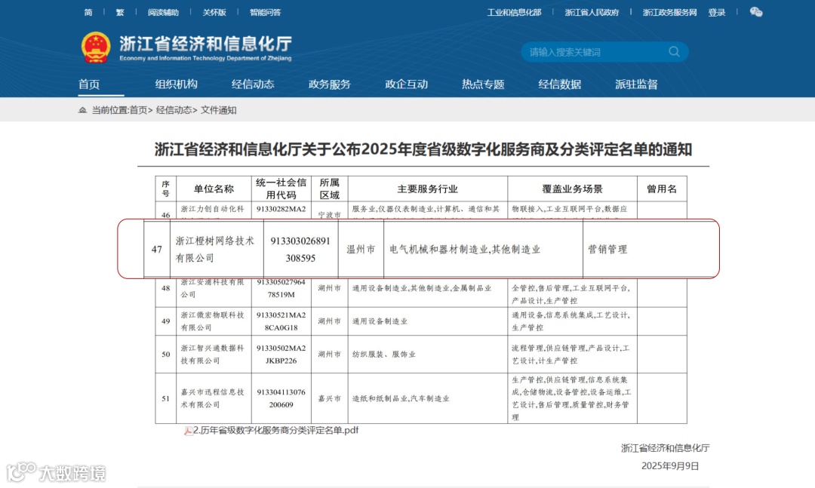The height and width of the screenshot is (488, 815).
Task: Click 温州市 in row 47
Action: point(361,250)
